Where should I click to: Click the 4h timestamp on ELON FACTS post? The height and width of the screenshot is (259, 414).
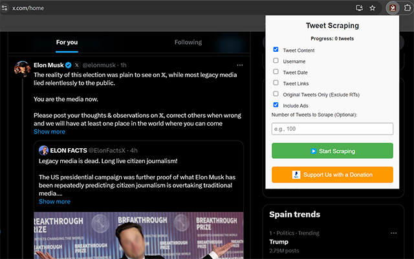[x=134, y=150]
